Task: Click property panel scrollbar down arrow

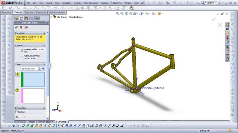Action: point(48,118)
